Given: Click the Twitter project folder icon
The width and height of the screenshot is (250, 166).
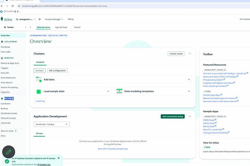Looking at the screenshot, I should pos(5,27).
